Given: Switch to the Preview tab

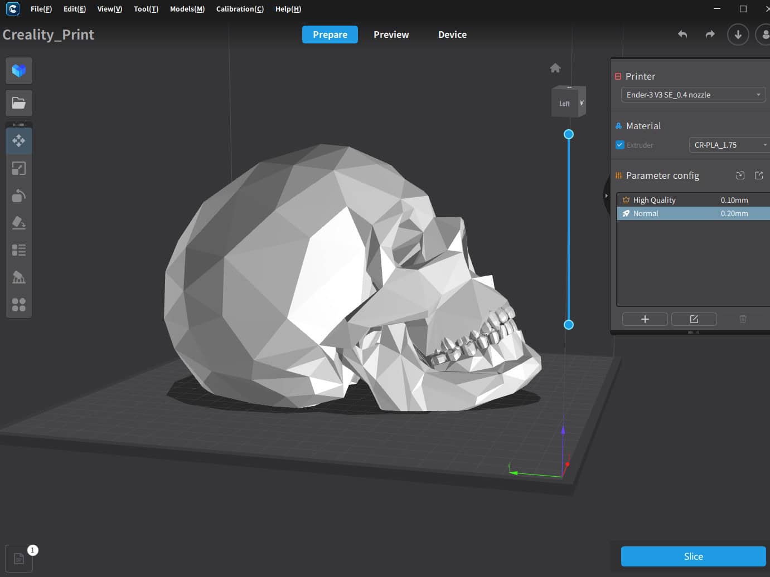Looking at the screenshot, I should coord(391,35).
